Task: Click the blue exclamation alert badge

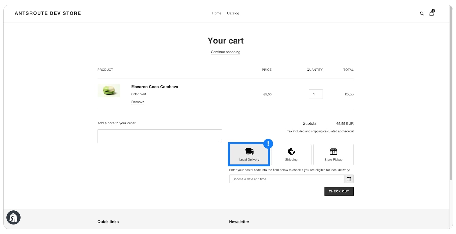Action: pos(268,144)
